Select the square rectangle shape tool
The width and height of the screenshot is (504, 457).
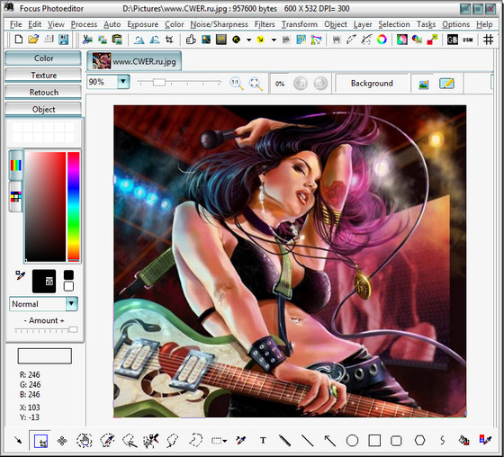[374, 440]
